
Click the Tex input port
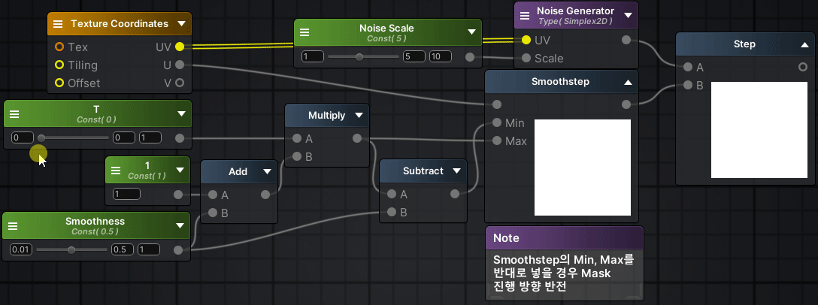point(59,47)
